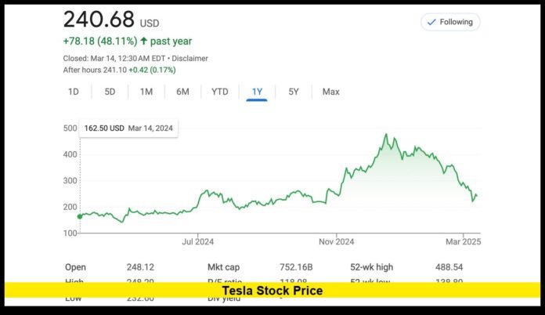Viewport: 545px width, 315px height.
Task: Click the checkmark icon beside Following
Action: (x=430, y=22)
